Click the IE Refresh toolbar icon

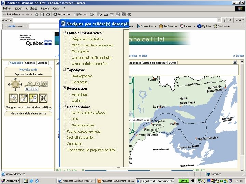[x=42, y=14]
